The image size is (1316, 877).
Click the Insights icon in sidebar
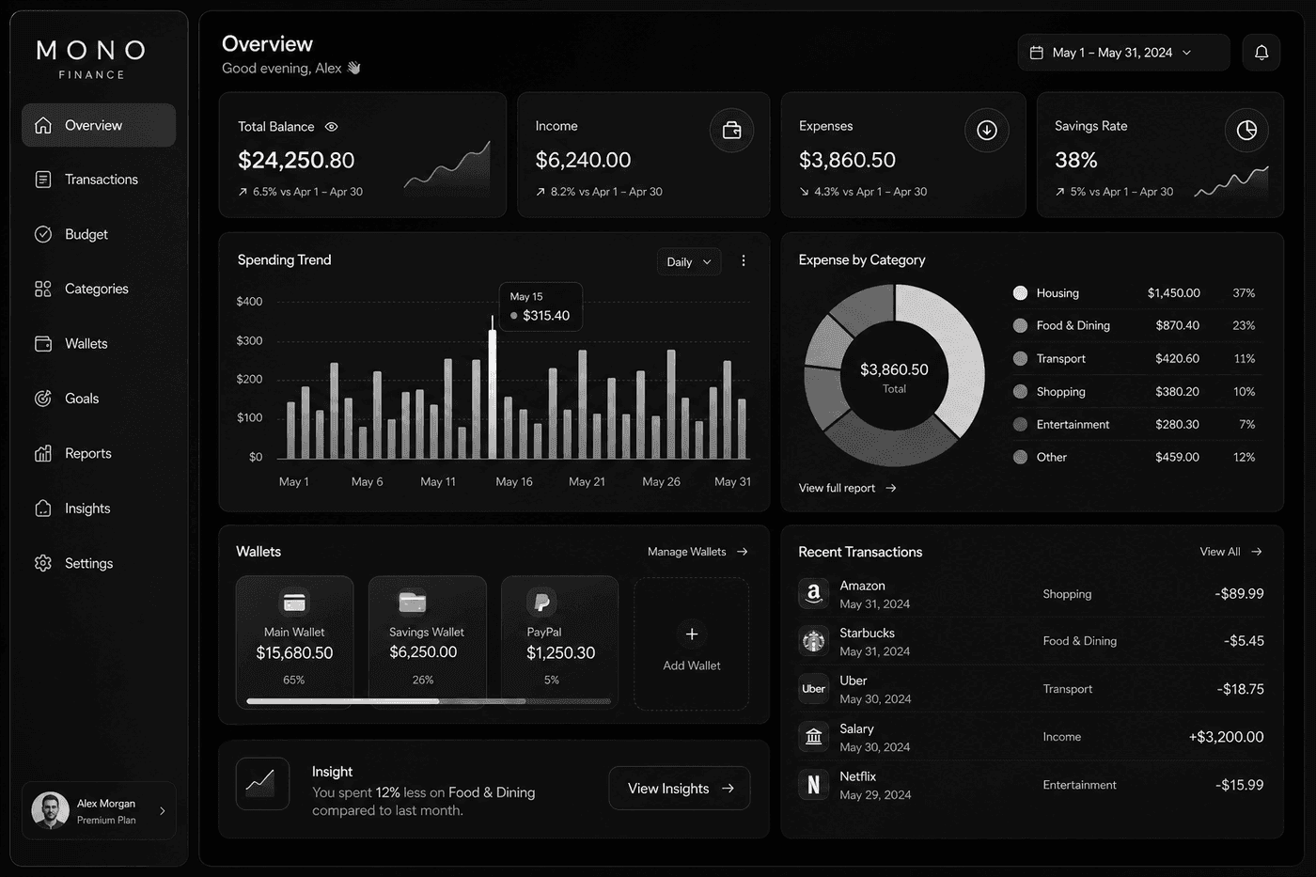[x=43, y=509]
